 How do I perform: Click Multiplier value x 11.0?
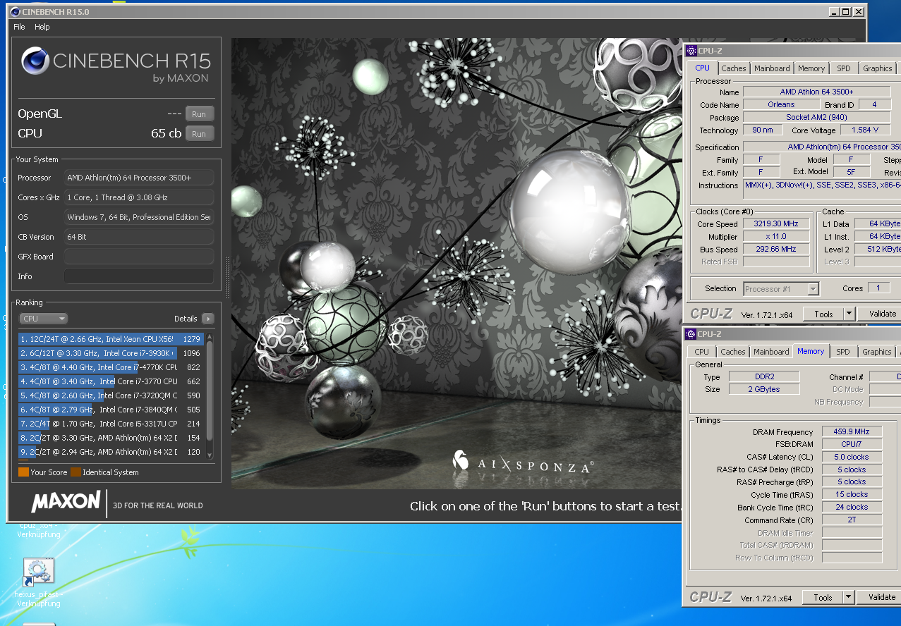tap(775, 236)
